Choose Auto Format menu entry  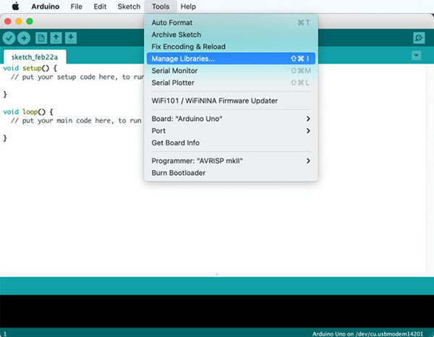click(x=229, y=22)
